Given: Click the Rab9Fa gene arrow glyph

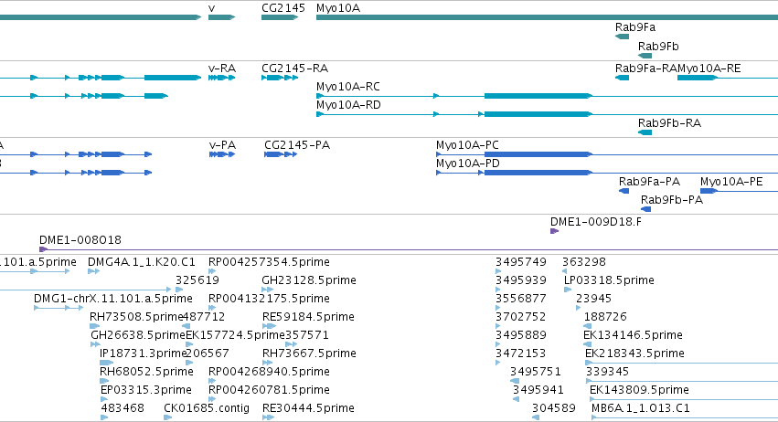Looking at the screenshot, I should pyautogui.click(x=622, y=37).
